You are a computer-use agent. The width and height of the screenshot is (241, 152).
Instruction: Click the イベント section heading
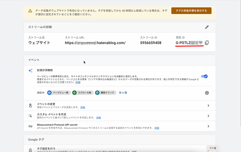34,60
